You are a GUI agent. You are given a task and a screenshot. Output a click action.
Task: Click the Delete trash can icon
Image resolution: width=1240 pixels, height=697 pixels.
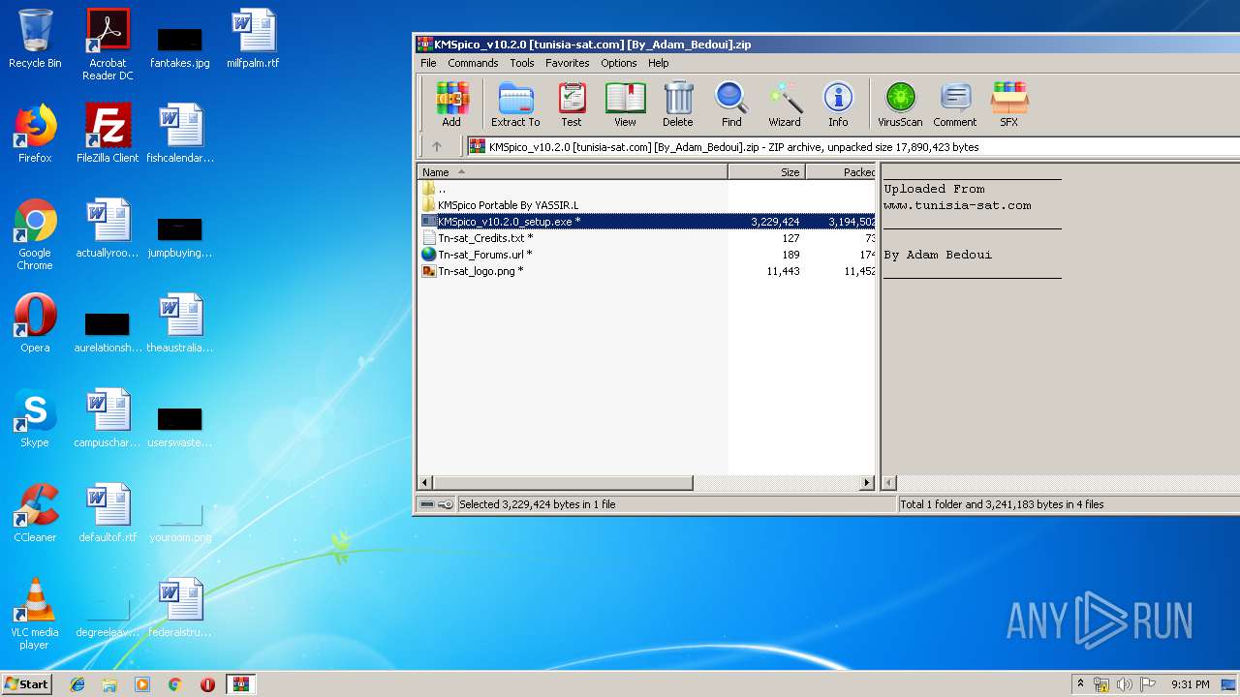pos(678,105)
